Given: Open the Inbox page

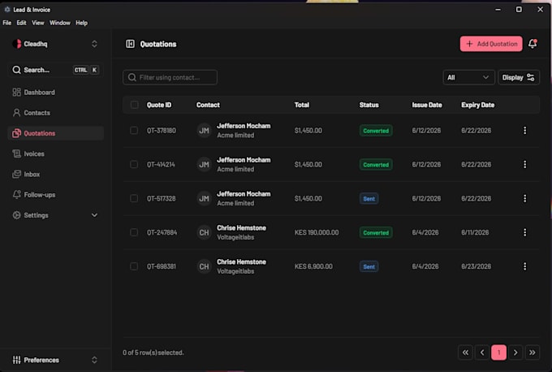Looking at the screenshot, I should [55, 174].
